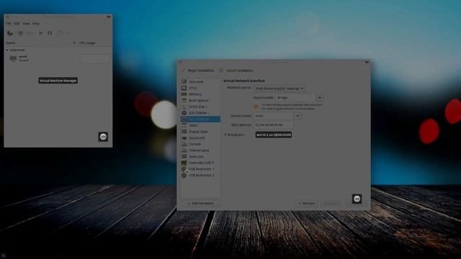The height and width of the screenshot is (259, 461).
Task: Select the highlighted NIC entry in hardware list
Action: pyautogui.click(x=200, y=119)
